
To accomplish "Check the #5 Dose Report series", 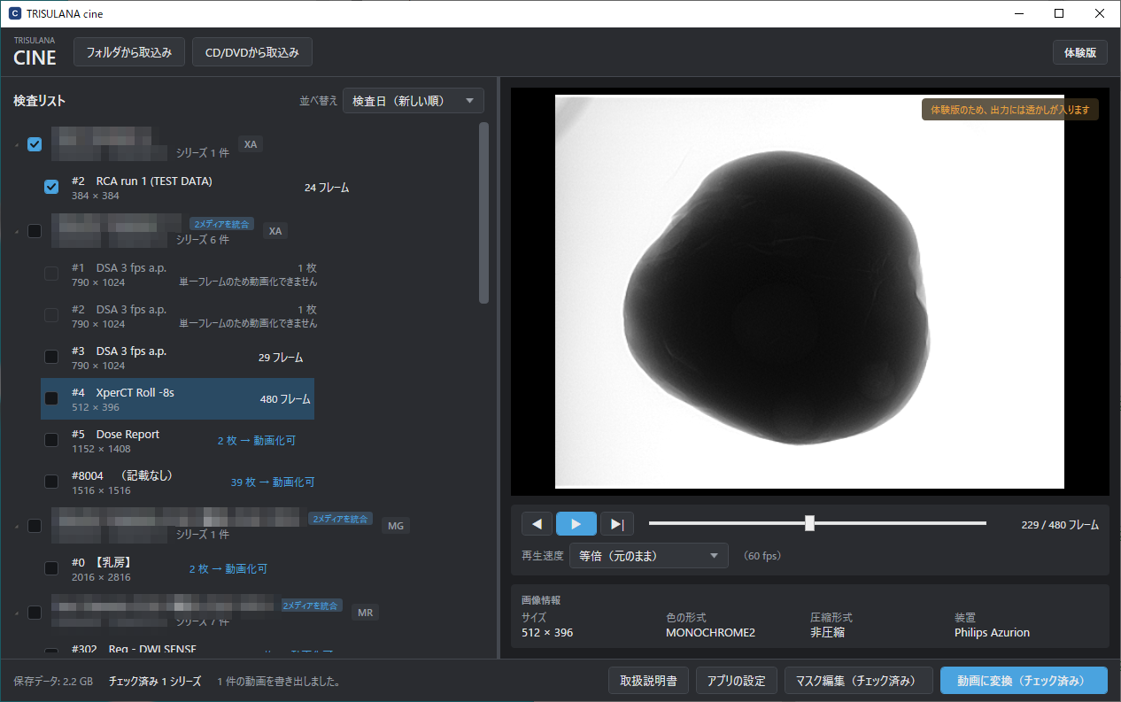I will [51, 440].
